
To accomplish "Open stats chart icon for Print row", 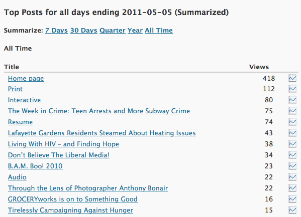I will coord(292,89).
